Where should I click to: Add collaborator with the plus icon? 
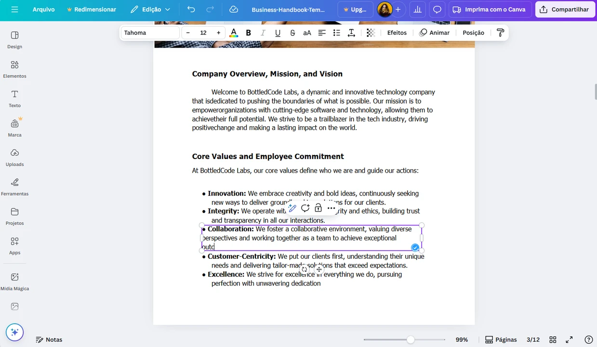398,10
